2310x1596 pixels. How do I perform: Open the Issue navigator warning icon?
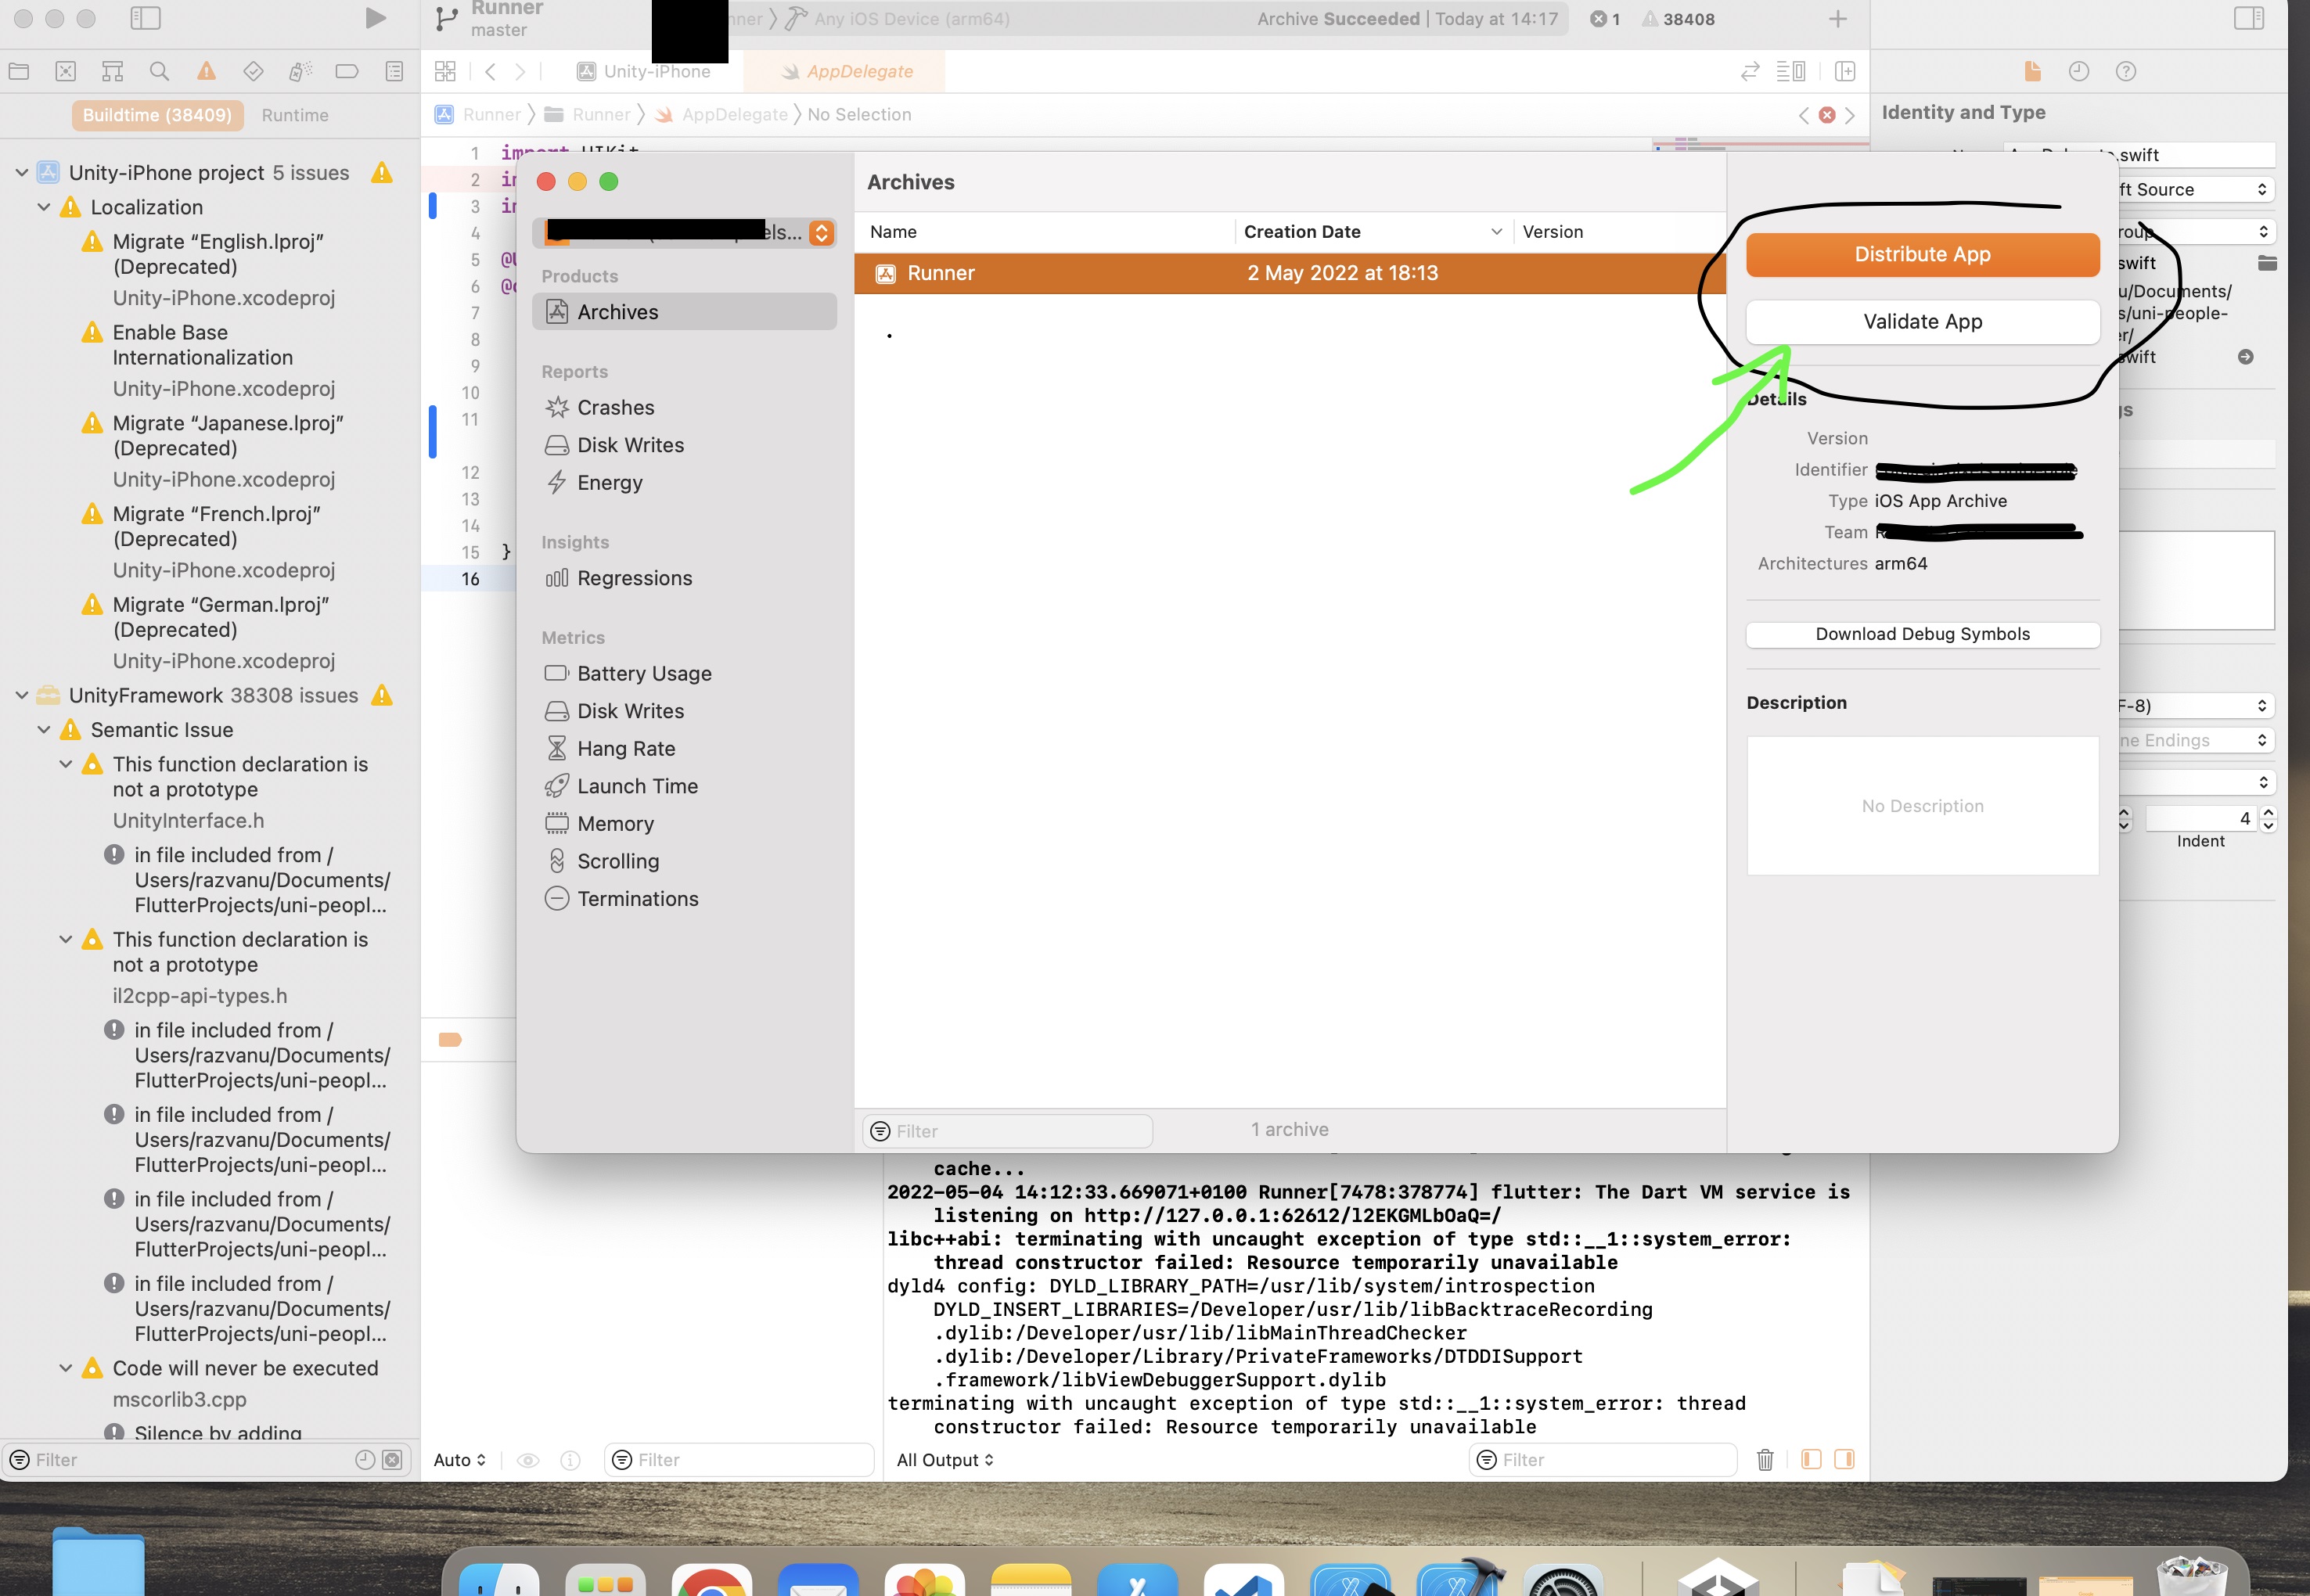pyautogui.click(x=206, y=71)
